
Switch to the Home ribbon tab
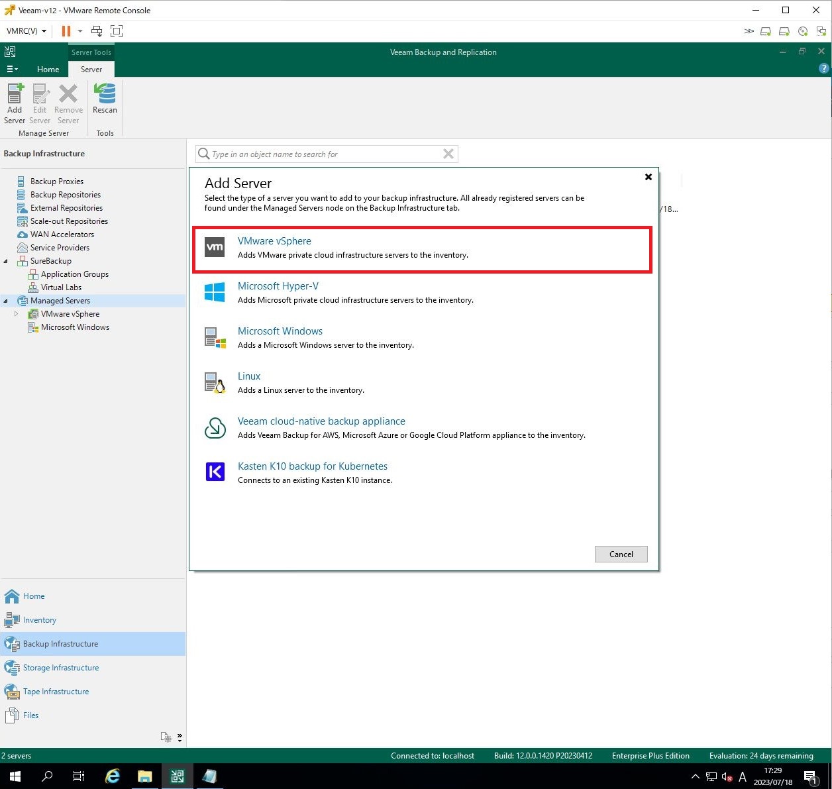point(48,69)
